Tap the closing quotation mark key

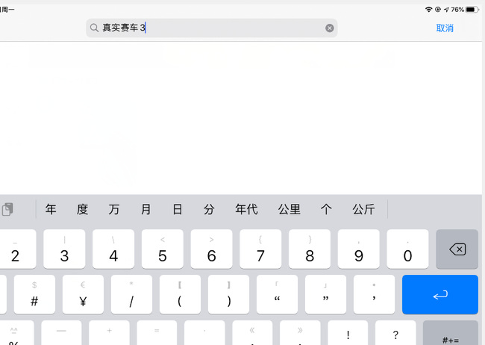point(326,294)
